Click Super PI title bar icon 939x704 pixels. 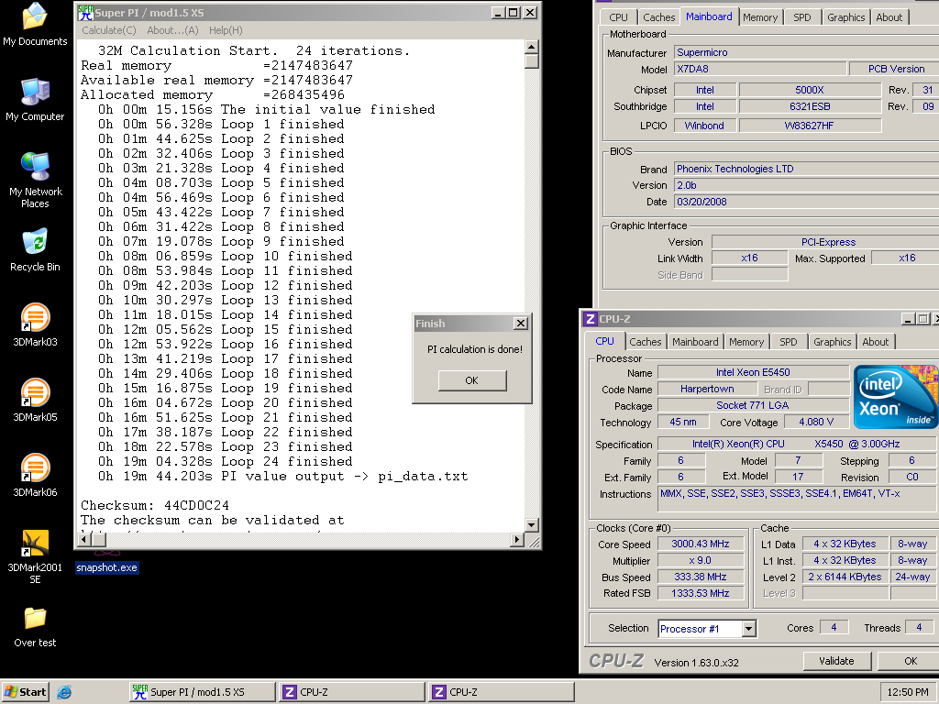(x=85, y=13)
